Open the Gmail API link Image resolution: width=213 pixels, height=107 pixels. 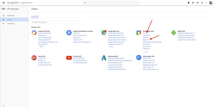pyautogui.click(x=146, y=38)
